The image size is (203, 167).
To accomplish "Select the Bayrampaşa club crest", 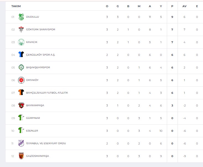I will pyautogui.click(x=21, y=105).
